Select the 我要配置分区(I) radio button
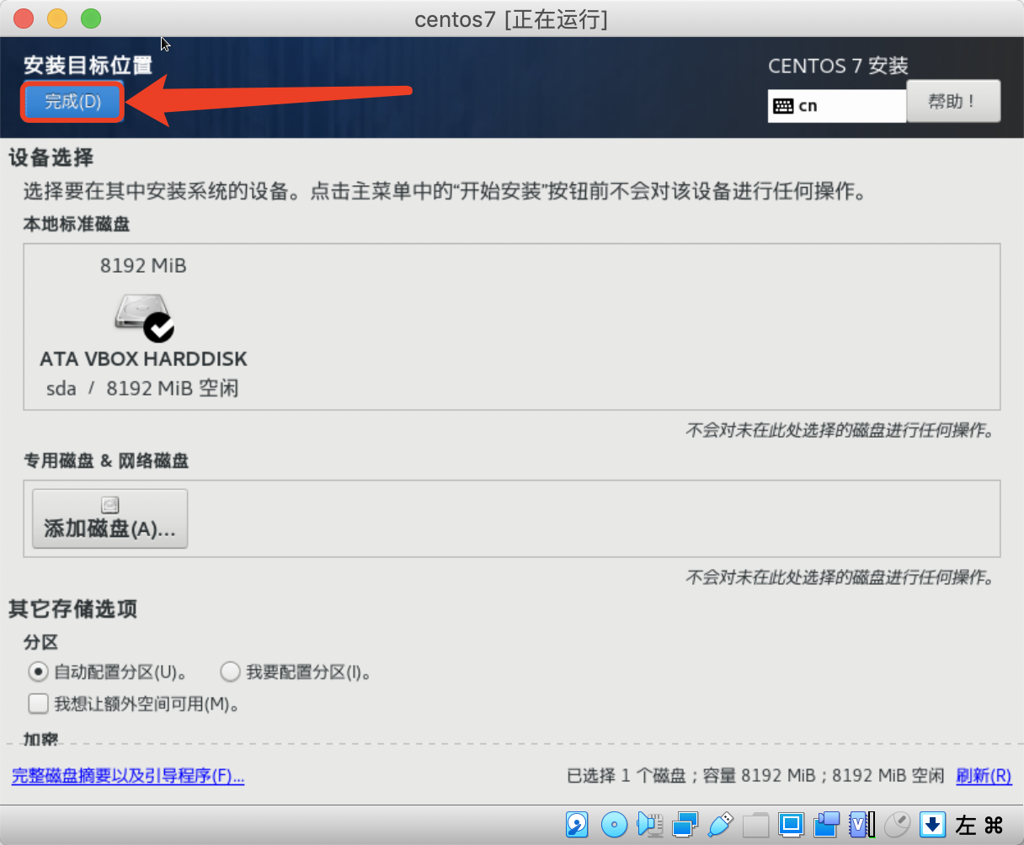This screenshot has height=845, width=1024. [x=230, y=672]
